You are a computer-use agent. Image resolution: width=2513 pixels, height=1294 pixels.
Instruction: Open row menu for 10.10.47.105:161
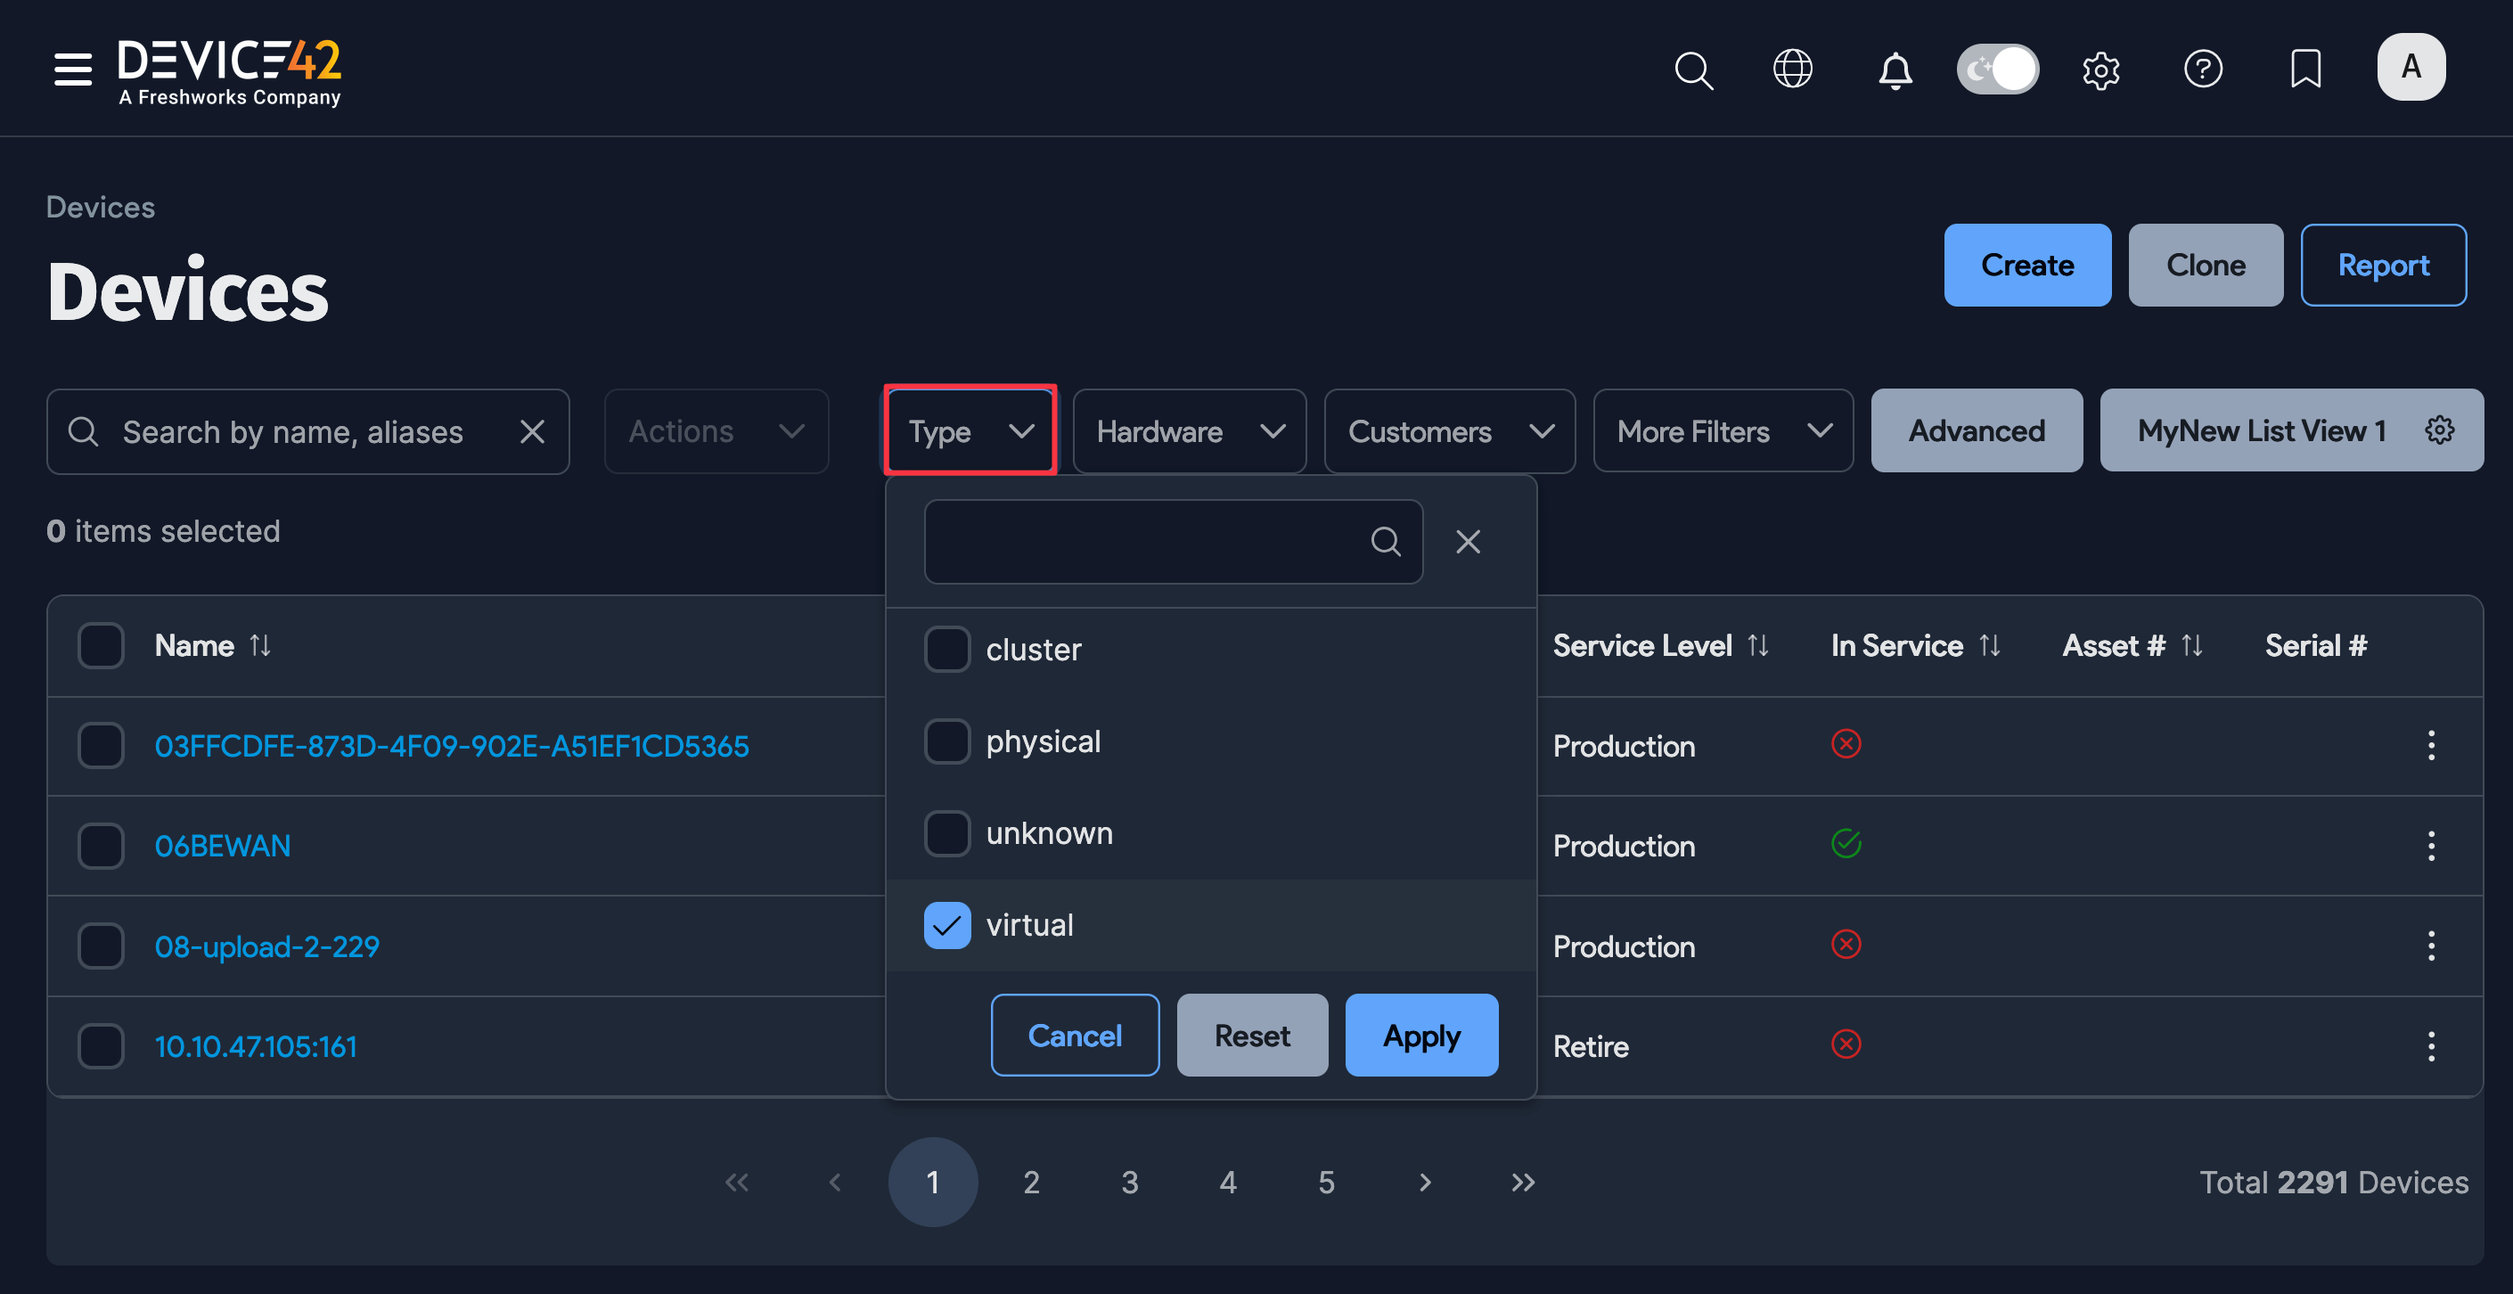coord(2430,1046)
